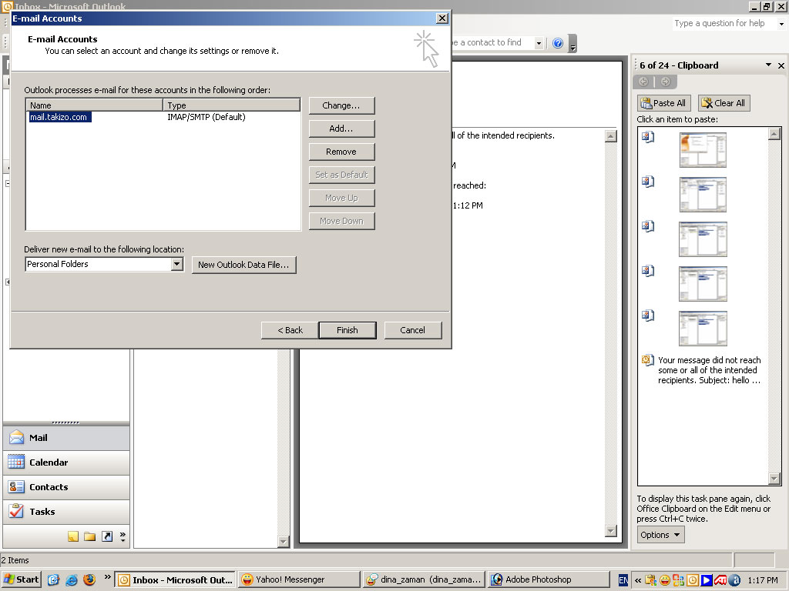Viewport: 789px width, 591px height.
Task: Open the Clipboard Options dropdown
Action: tap(660, 536)
